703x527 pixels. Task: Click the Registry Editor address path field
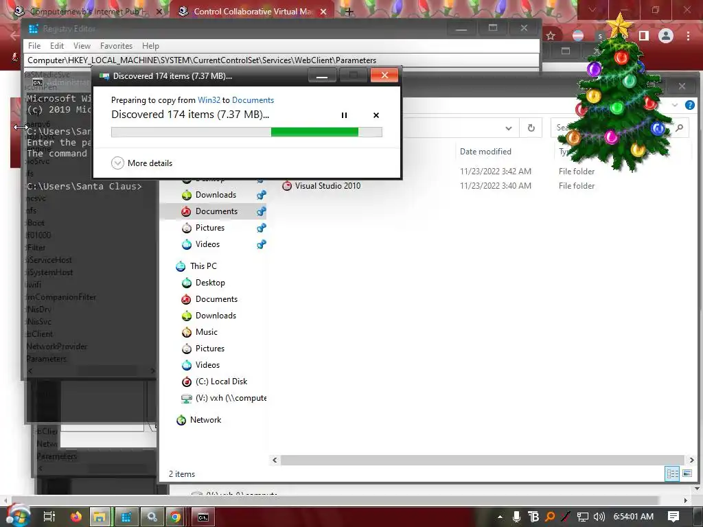282,60
